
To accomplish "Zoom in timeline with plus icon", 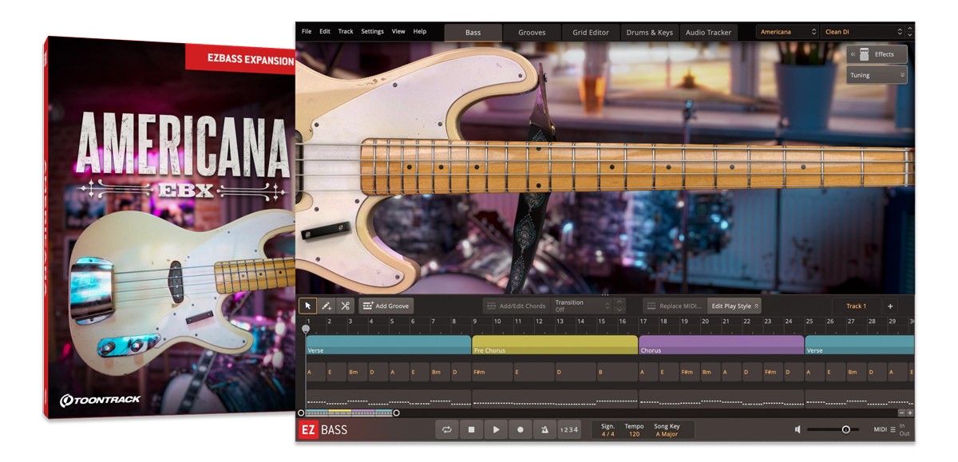I will pos(910,413).
